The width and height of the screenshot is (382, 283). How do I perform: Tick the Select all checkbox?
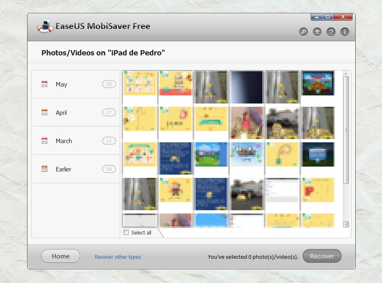126,232
